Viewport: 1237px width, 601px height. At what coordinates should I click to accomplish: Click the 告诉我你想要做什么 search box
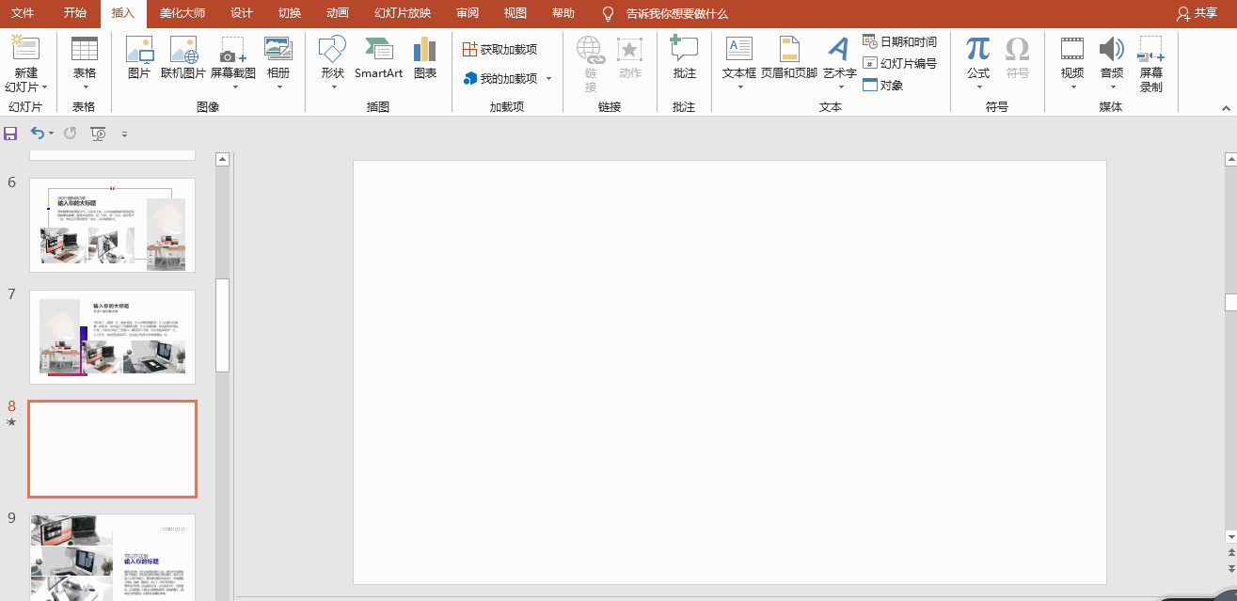676,13
